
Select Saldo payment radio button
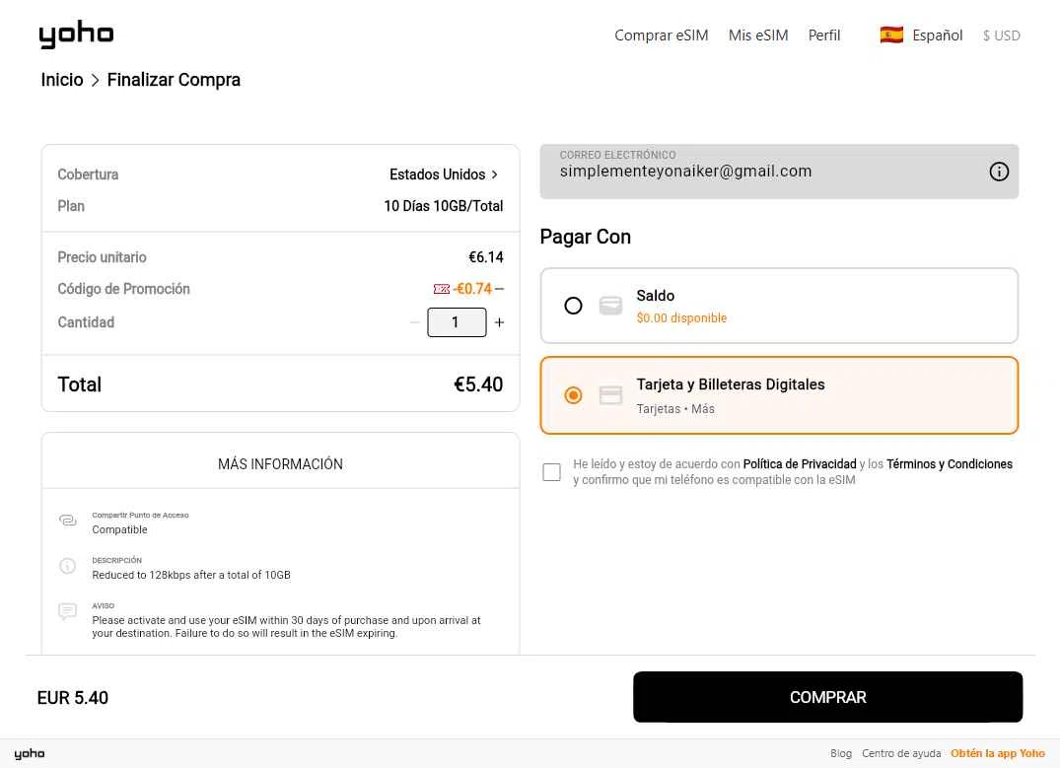click(573, 306)
